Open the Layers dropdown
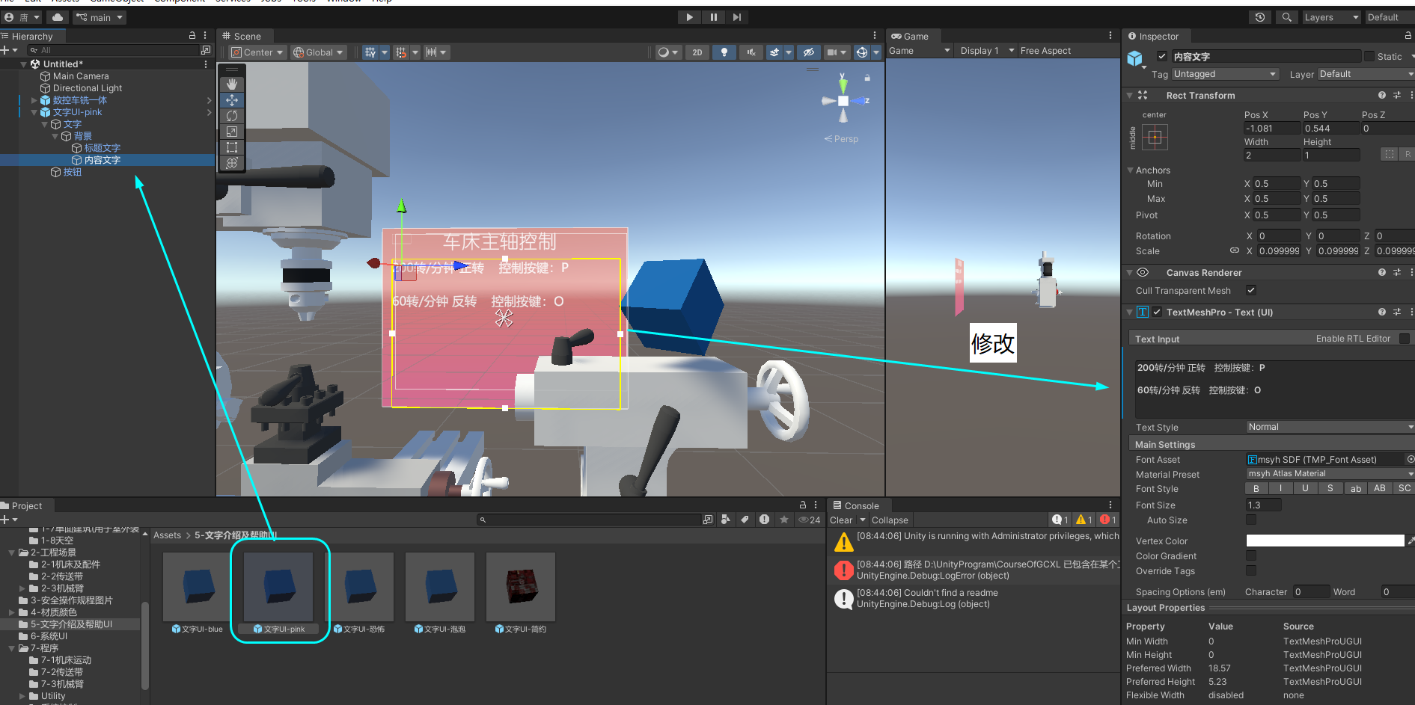 click(1331, 17)
